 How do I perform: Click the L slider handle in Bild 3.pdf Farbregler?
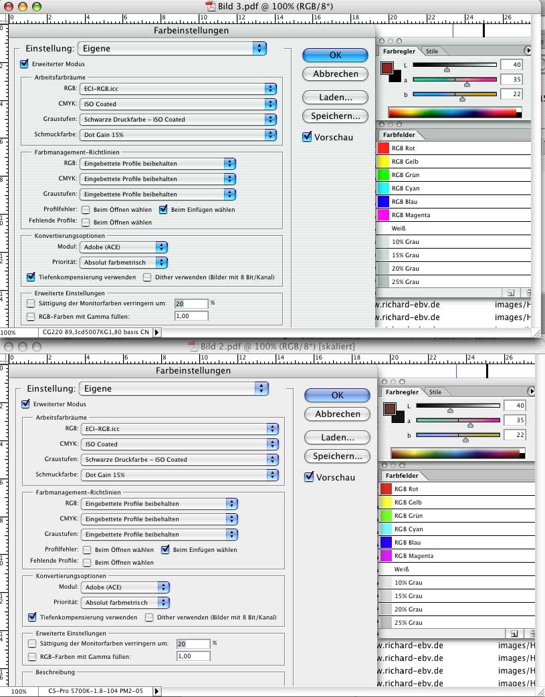[447, 69]
